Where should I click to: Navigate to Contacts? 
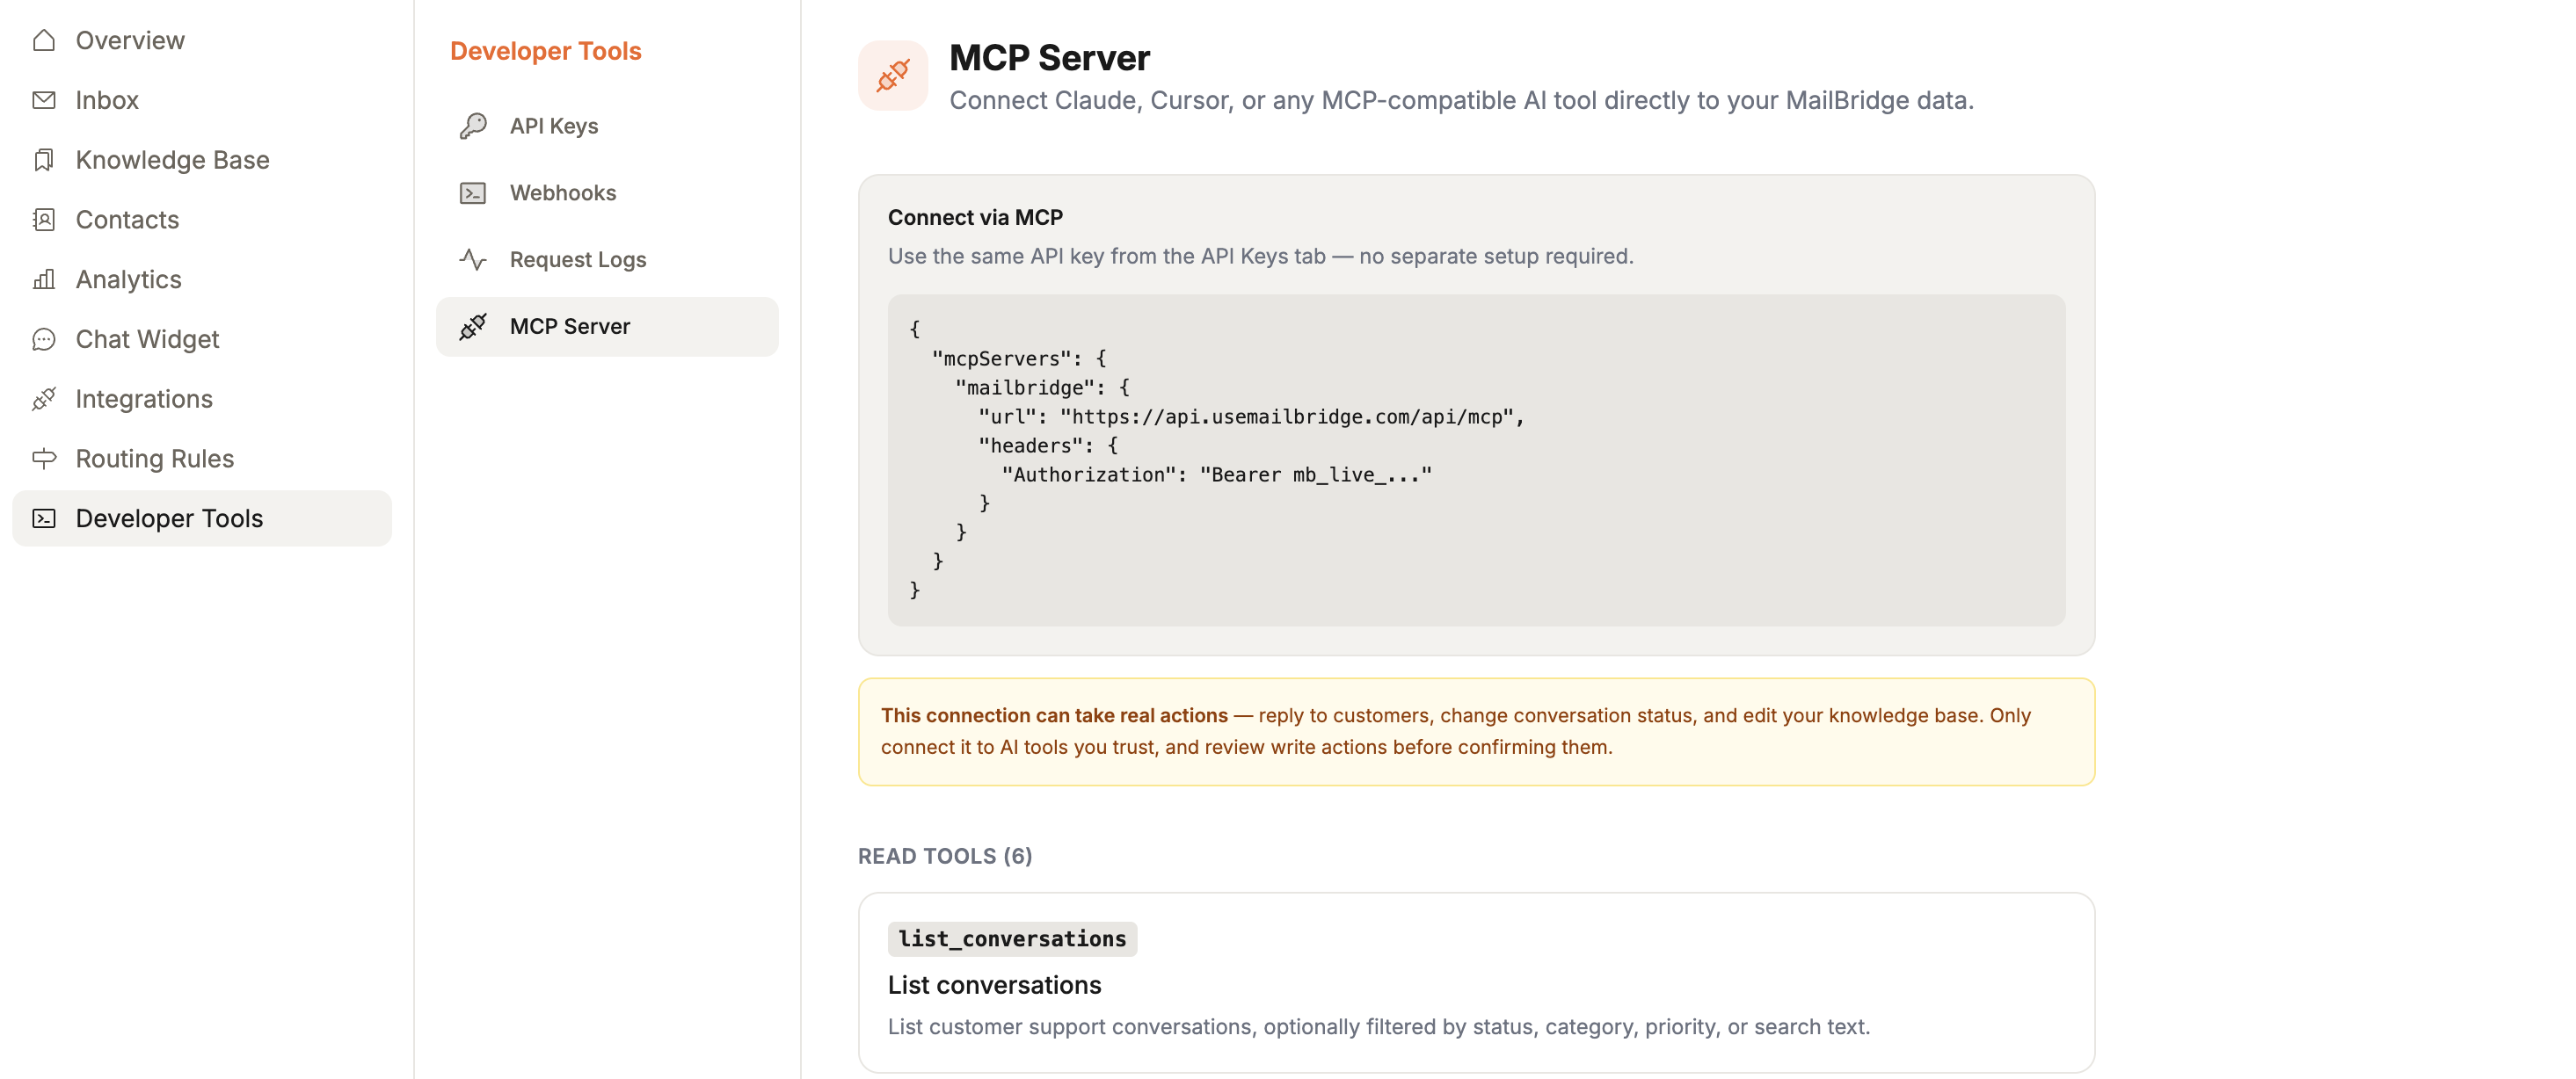201,220
